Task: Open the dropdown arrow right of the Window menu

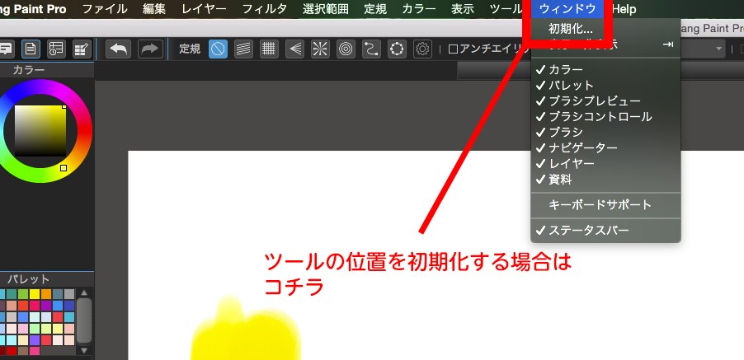Action: [x=719, y=49]
